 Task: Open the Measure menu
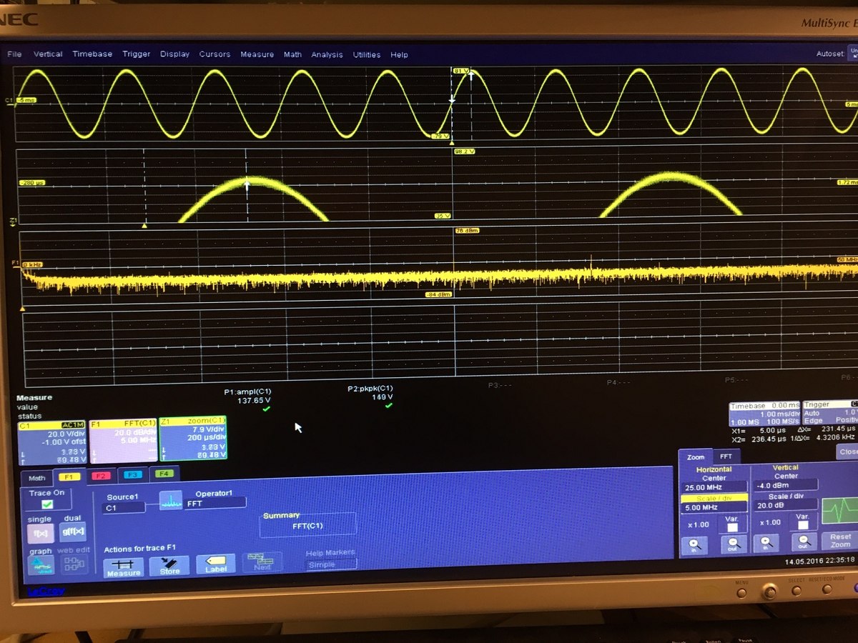[x=257, y=55]
